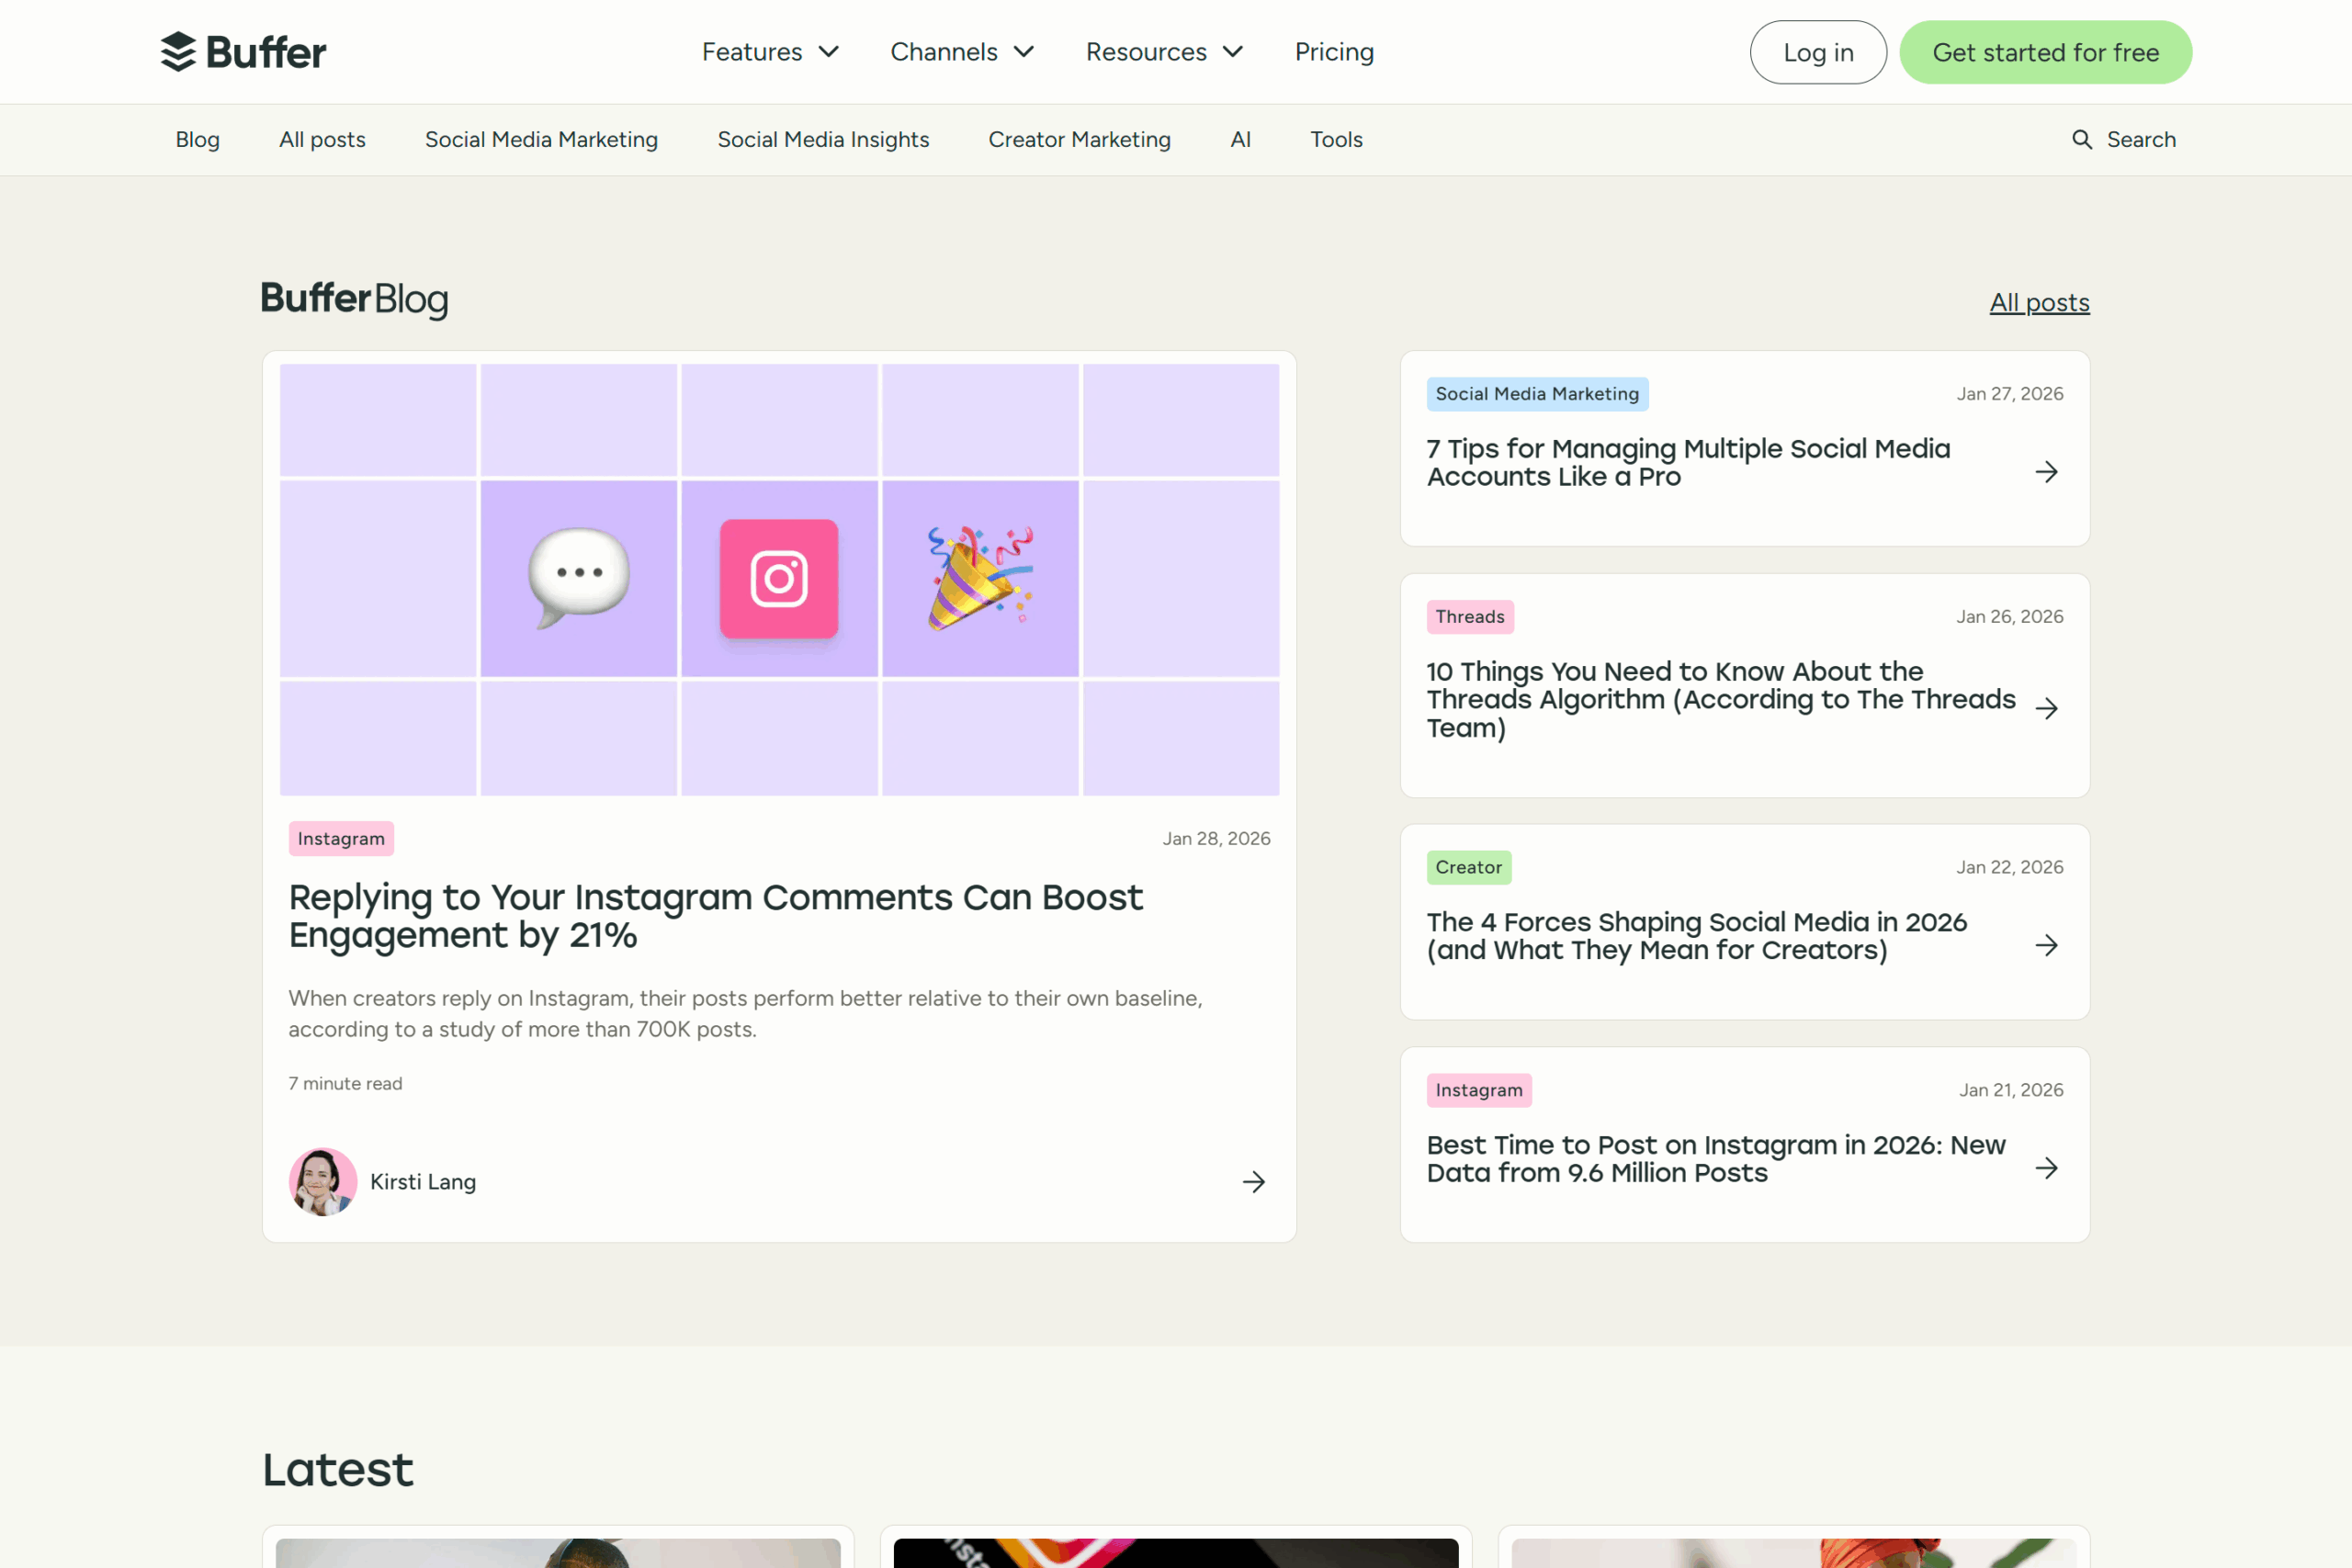Viewport: 2352px width, 1568px height.
Task: Click the arrow on the 7 Tips article
Action: point(2046,472)
